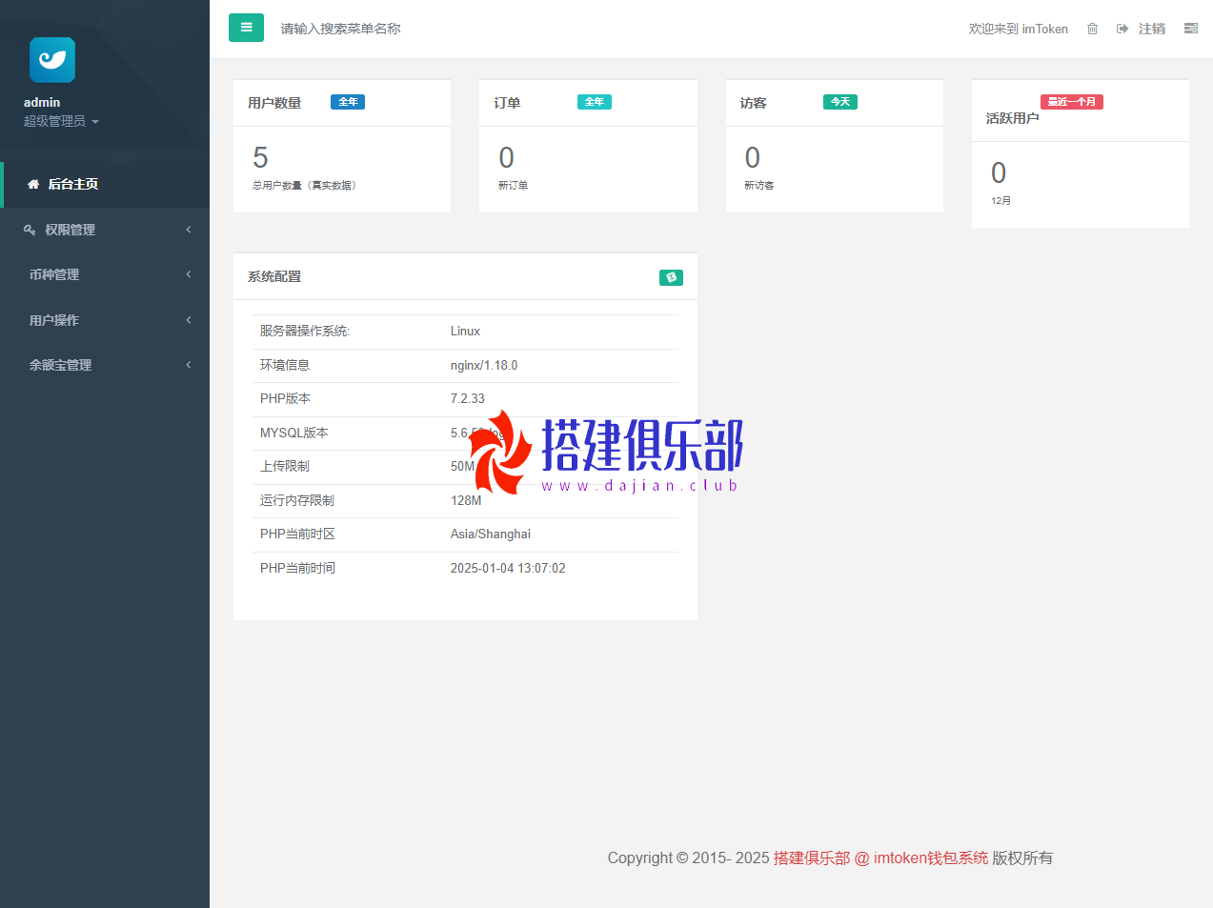
Task: Click 搭建俱乐部 @ imtoken钱包系统 footer link
Action: [880, 858]
